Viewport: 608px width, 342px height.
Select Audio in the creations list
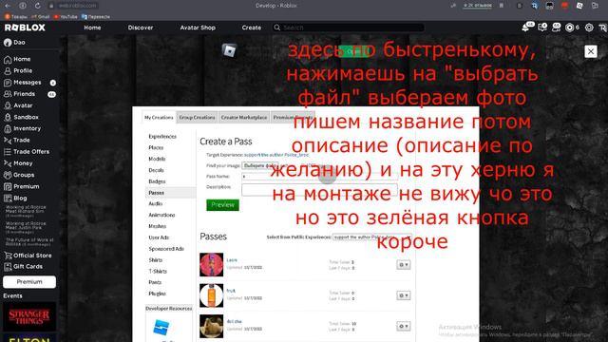(x=156, y=203)
